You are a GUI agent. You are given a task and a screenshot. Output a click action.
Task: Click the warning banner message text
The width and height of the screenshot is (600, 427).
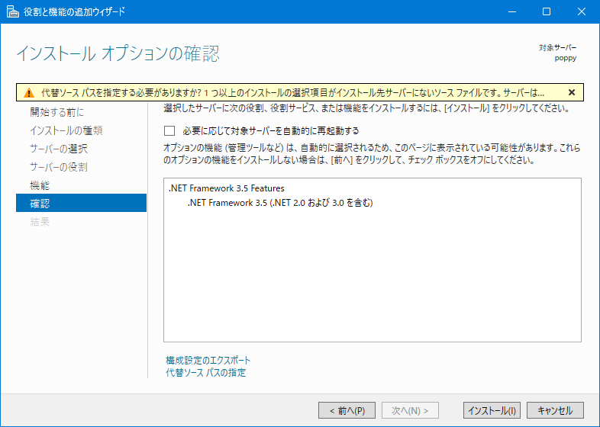[x=292, y=92]
